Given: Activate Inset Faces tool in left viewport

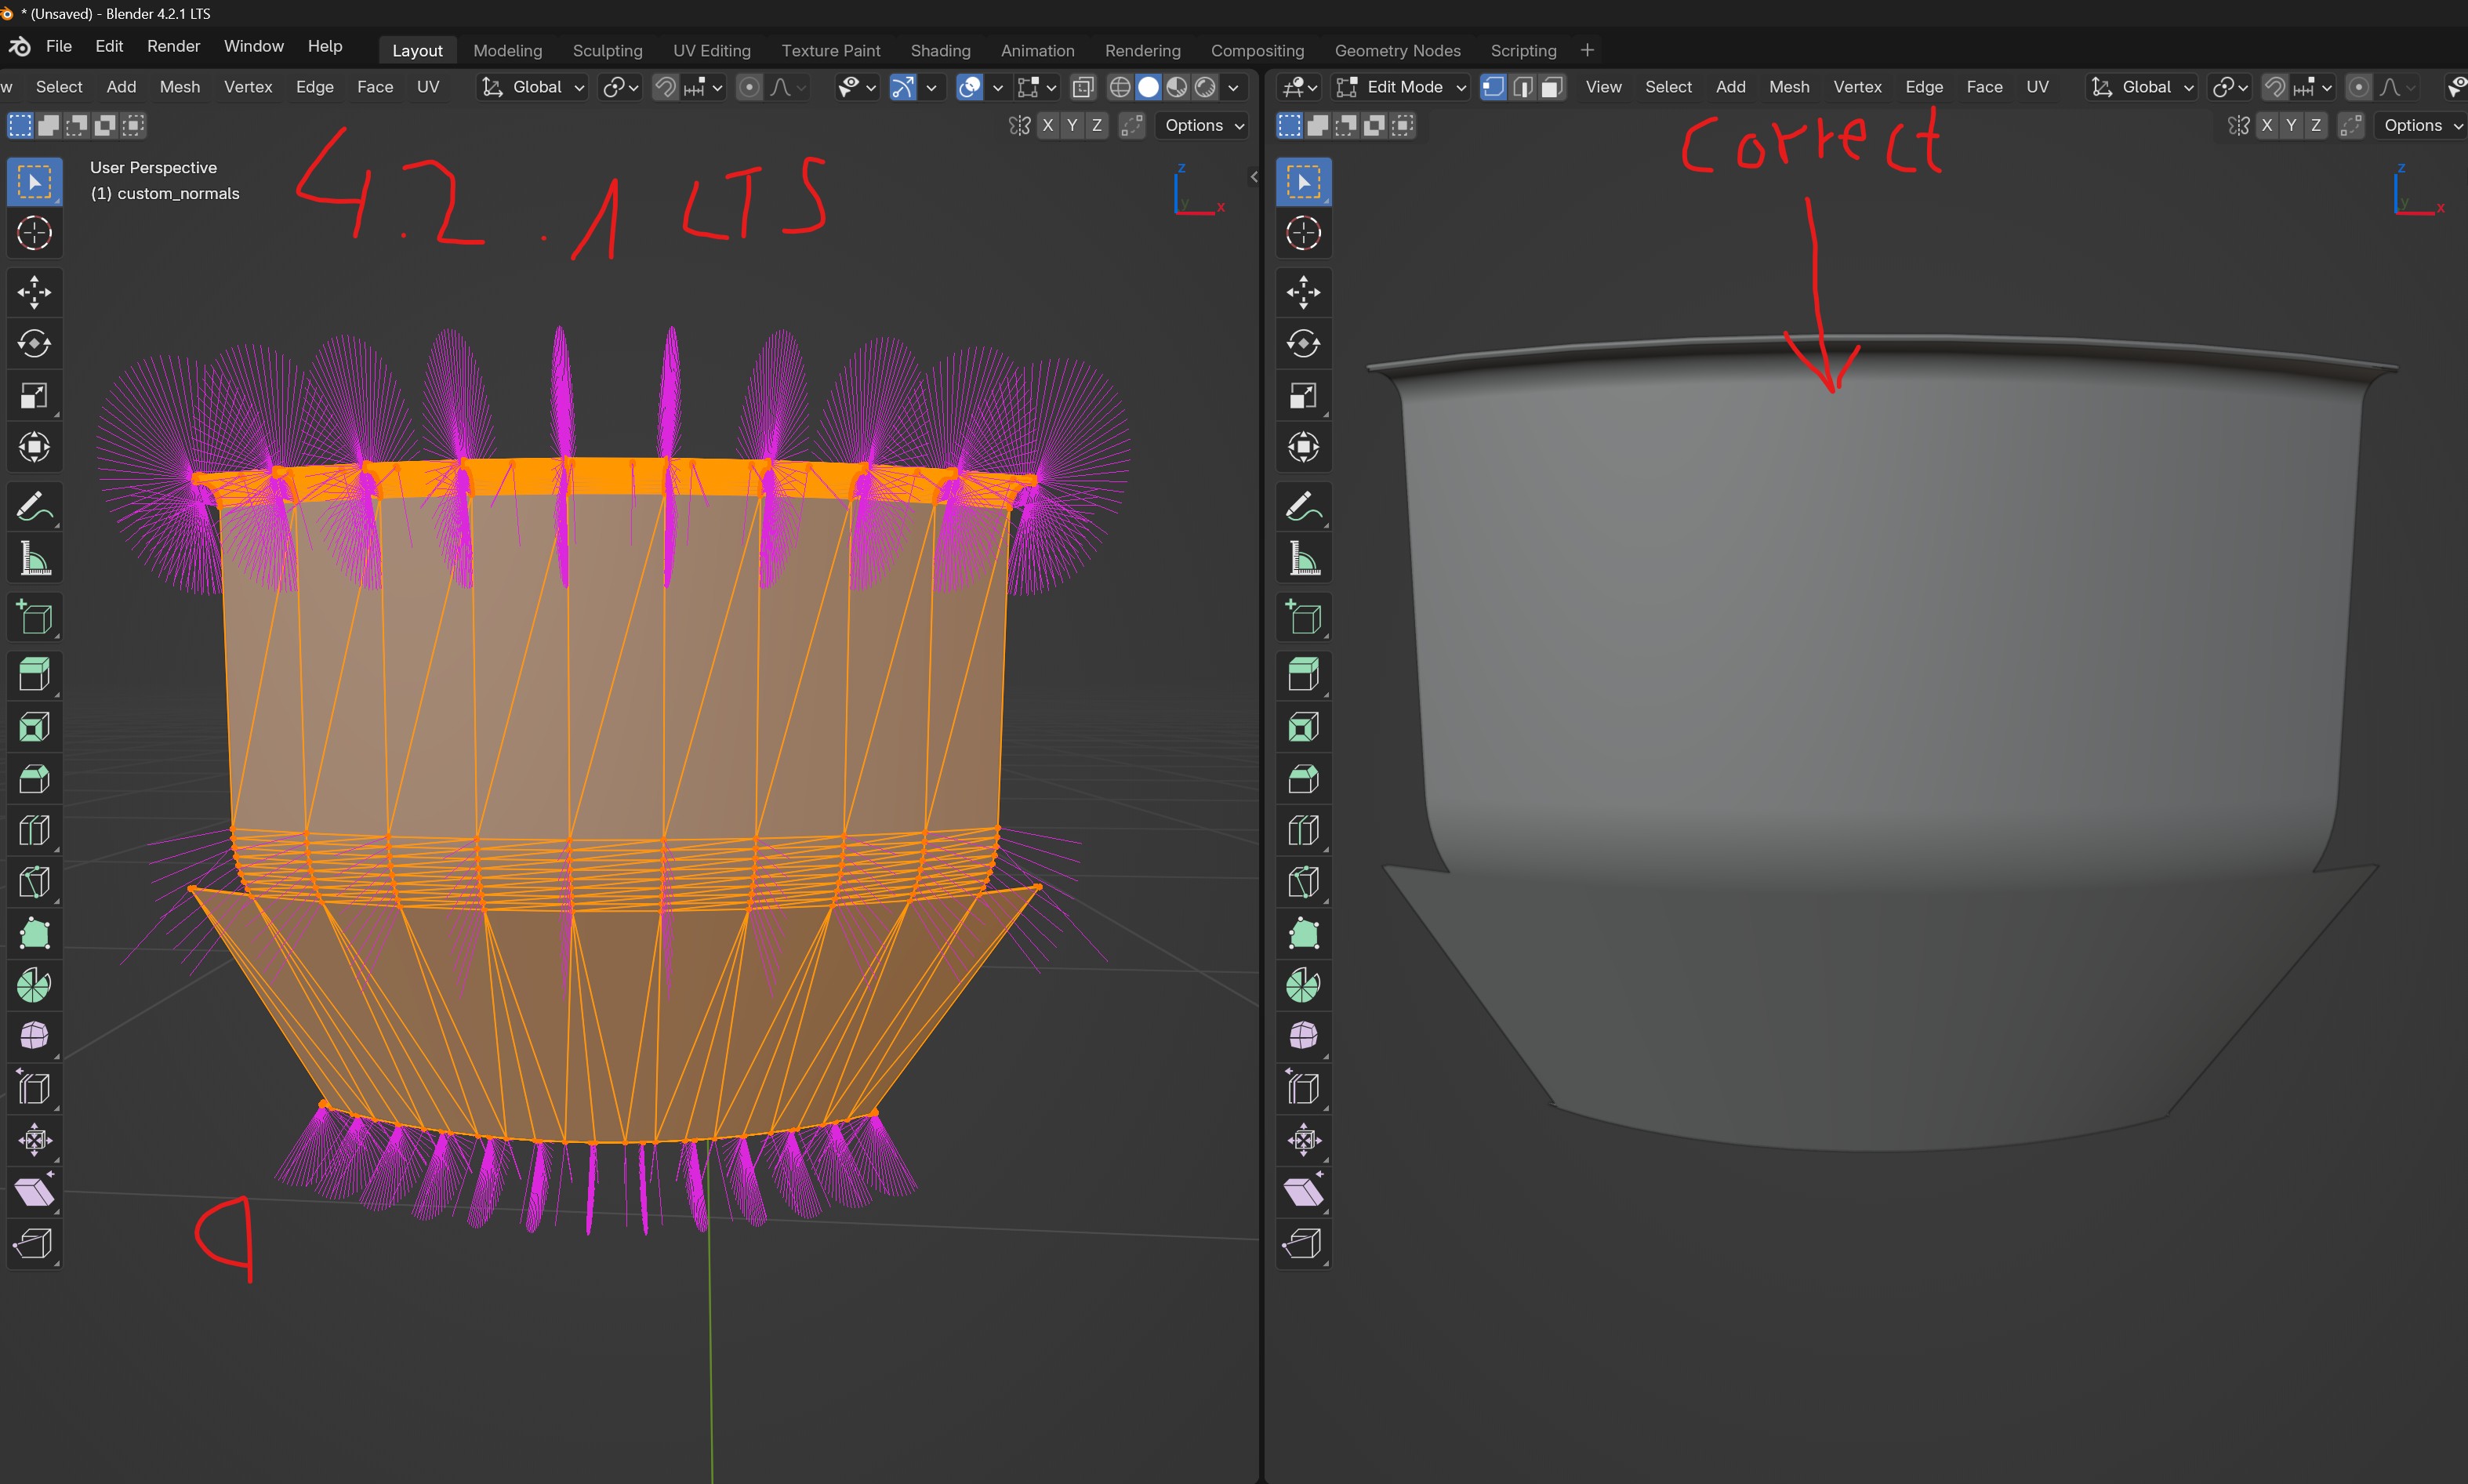Looking at the screenshot, I should [x=34, y=727].
